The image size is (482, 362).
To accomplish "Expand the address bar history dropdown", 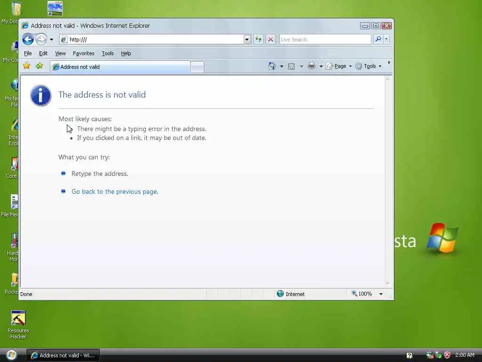I will tap(247, 40).
